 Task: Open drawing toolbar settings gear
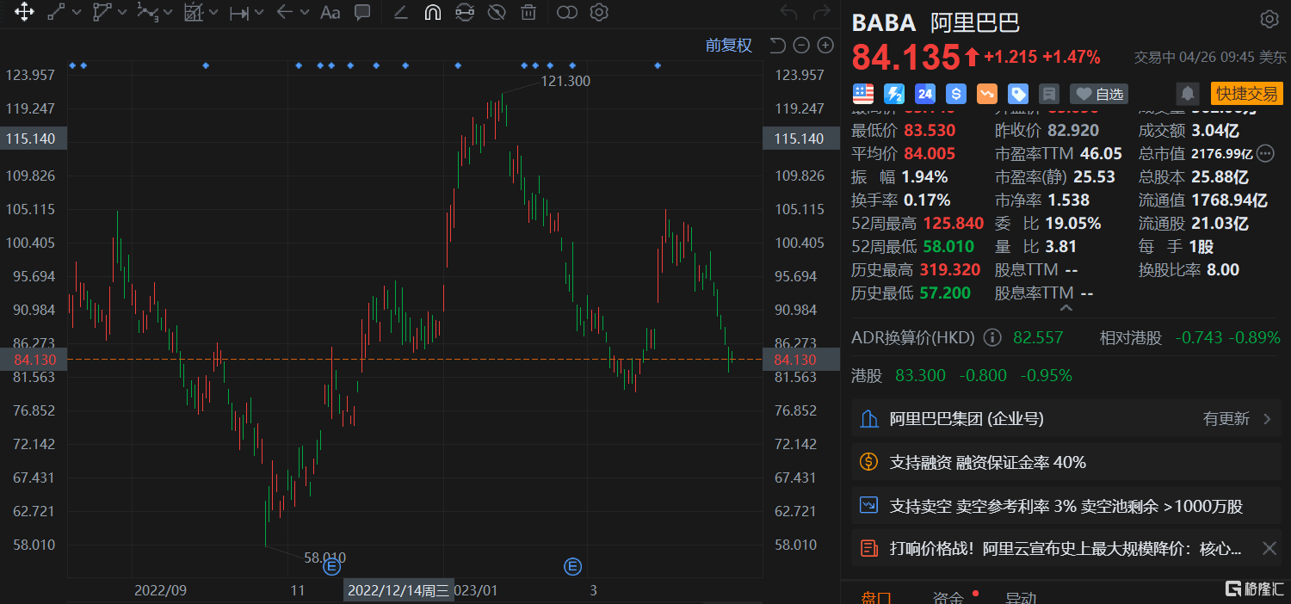600,12
